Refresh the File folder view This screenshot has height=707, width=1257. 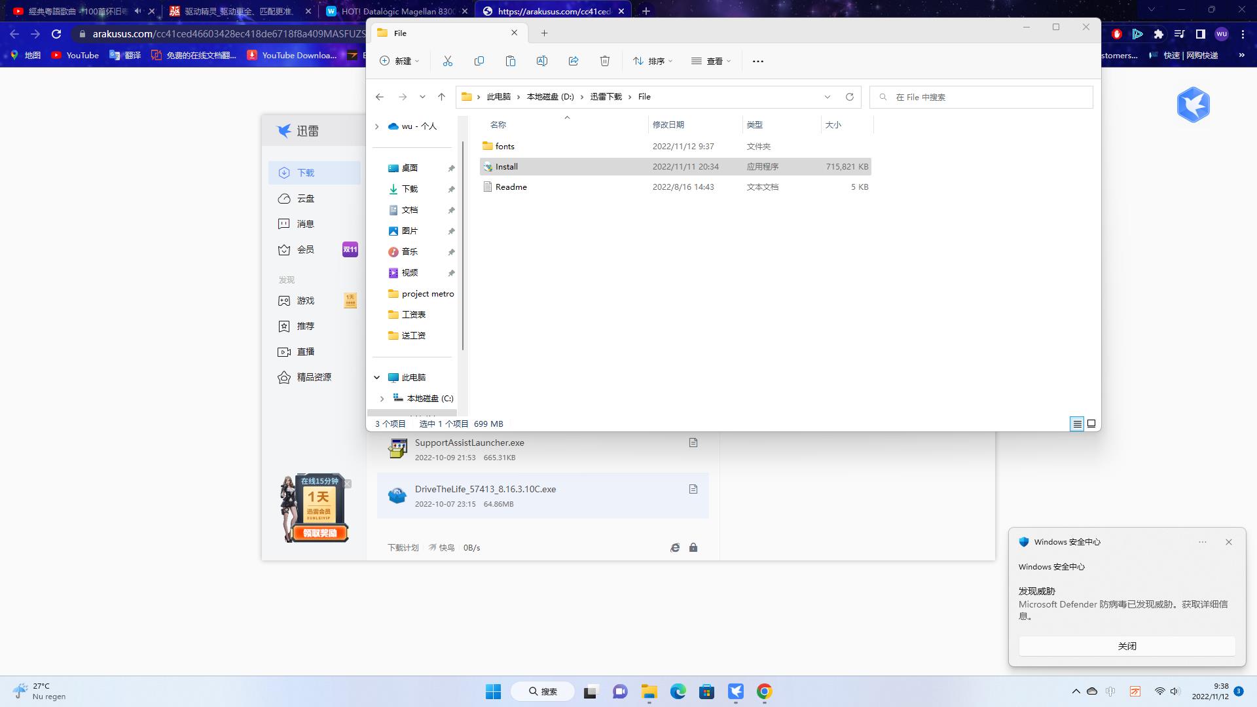850,97
